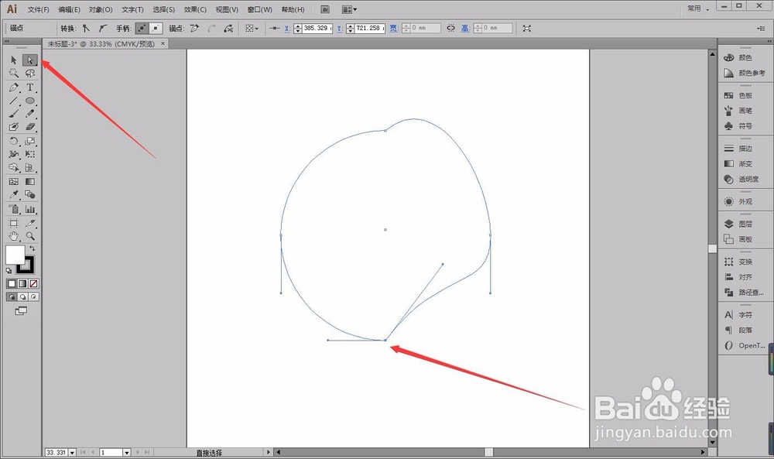The width and height of the screenshot is (774, 459).
Task: Select the Scale tool
Action: pyautogui.click(x=29, y=141)
